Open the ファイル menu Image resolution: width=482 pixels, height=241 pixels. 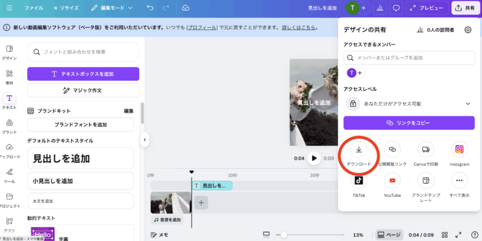click(34, 8)
